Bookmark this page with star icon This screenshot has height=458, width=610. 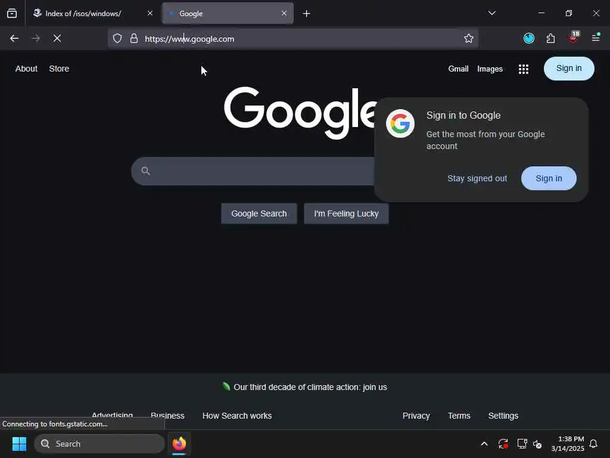(x=469, y=38)
